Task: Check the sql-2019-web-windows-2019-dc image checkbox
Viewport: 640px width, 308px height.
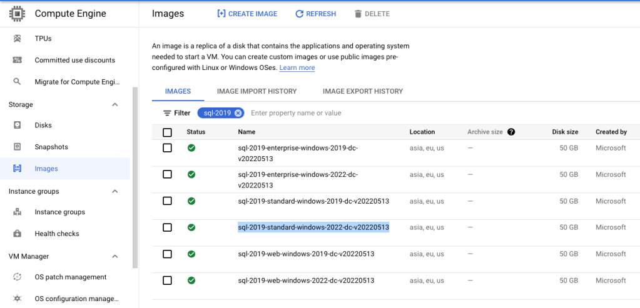Action: pyautogui.click(x=167, y=254)
